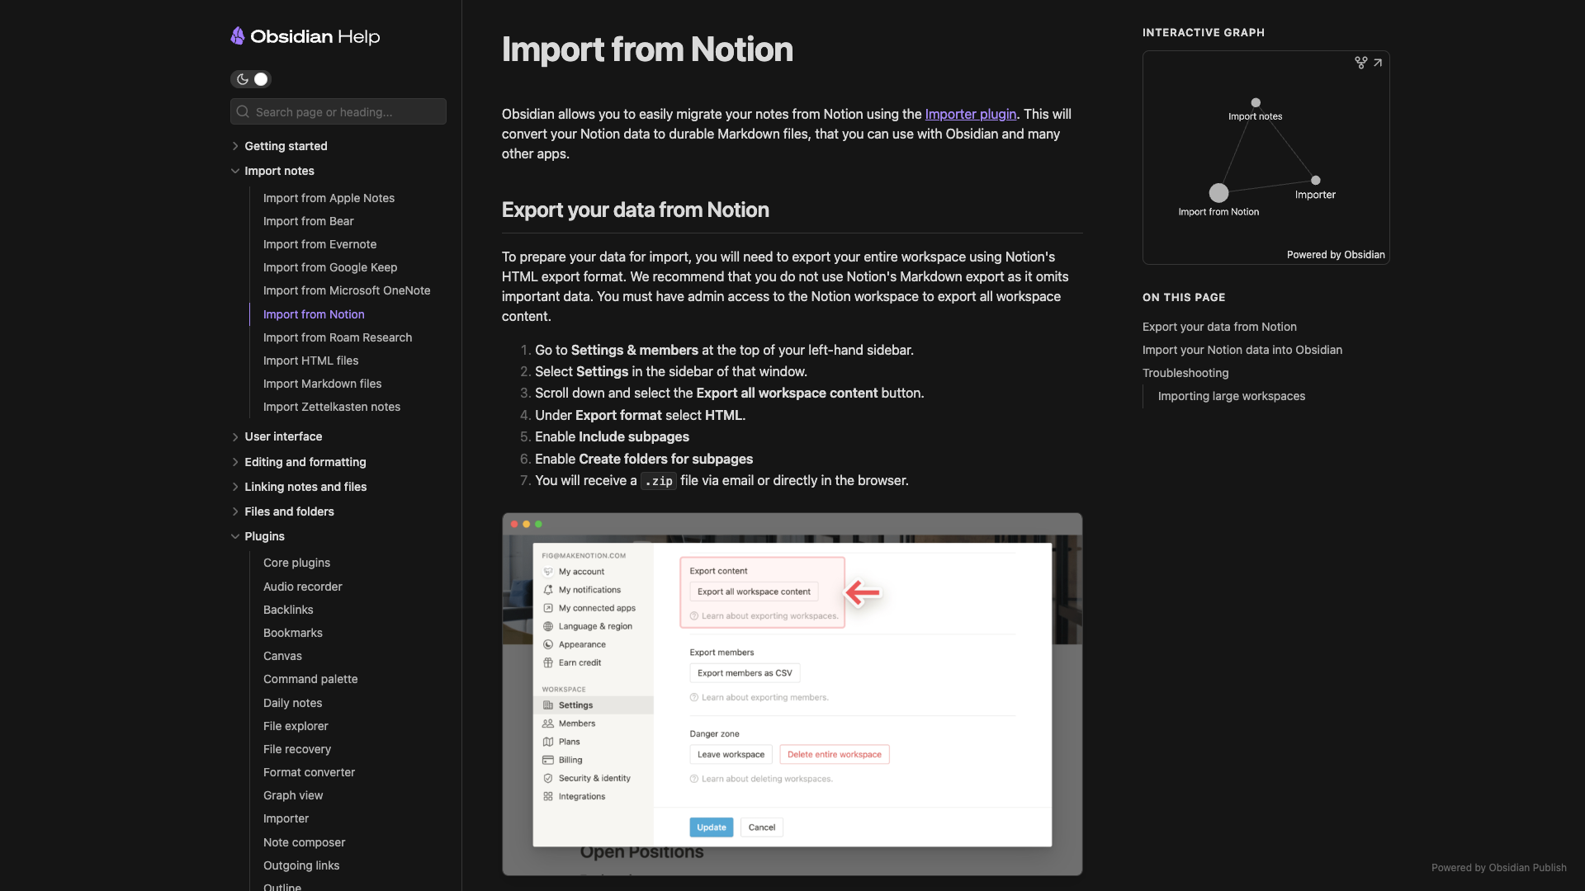Click the Import notes graph node

coord(1256,103)
